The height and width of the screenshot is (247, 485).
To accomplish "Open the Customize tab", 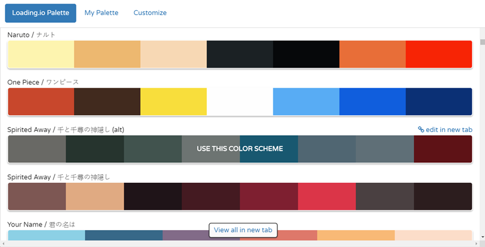I will 150,13.
